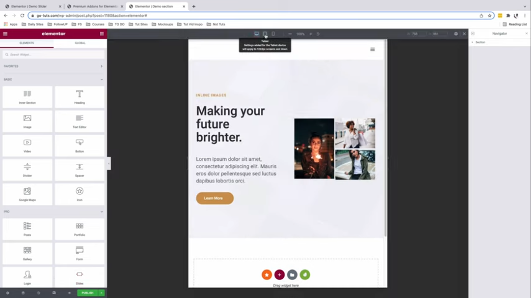Close the Navigator panel
531x298 pixels.
coord(527,34)
